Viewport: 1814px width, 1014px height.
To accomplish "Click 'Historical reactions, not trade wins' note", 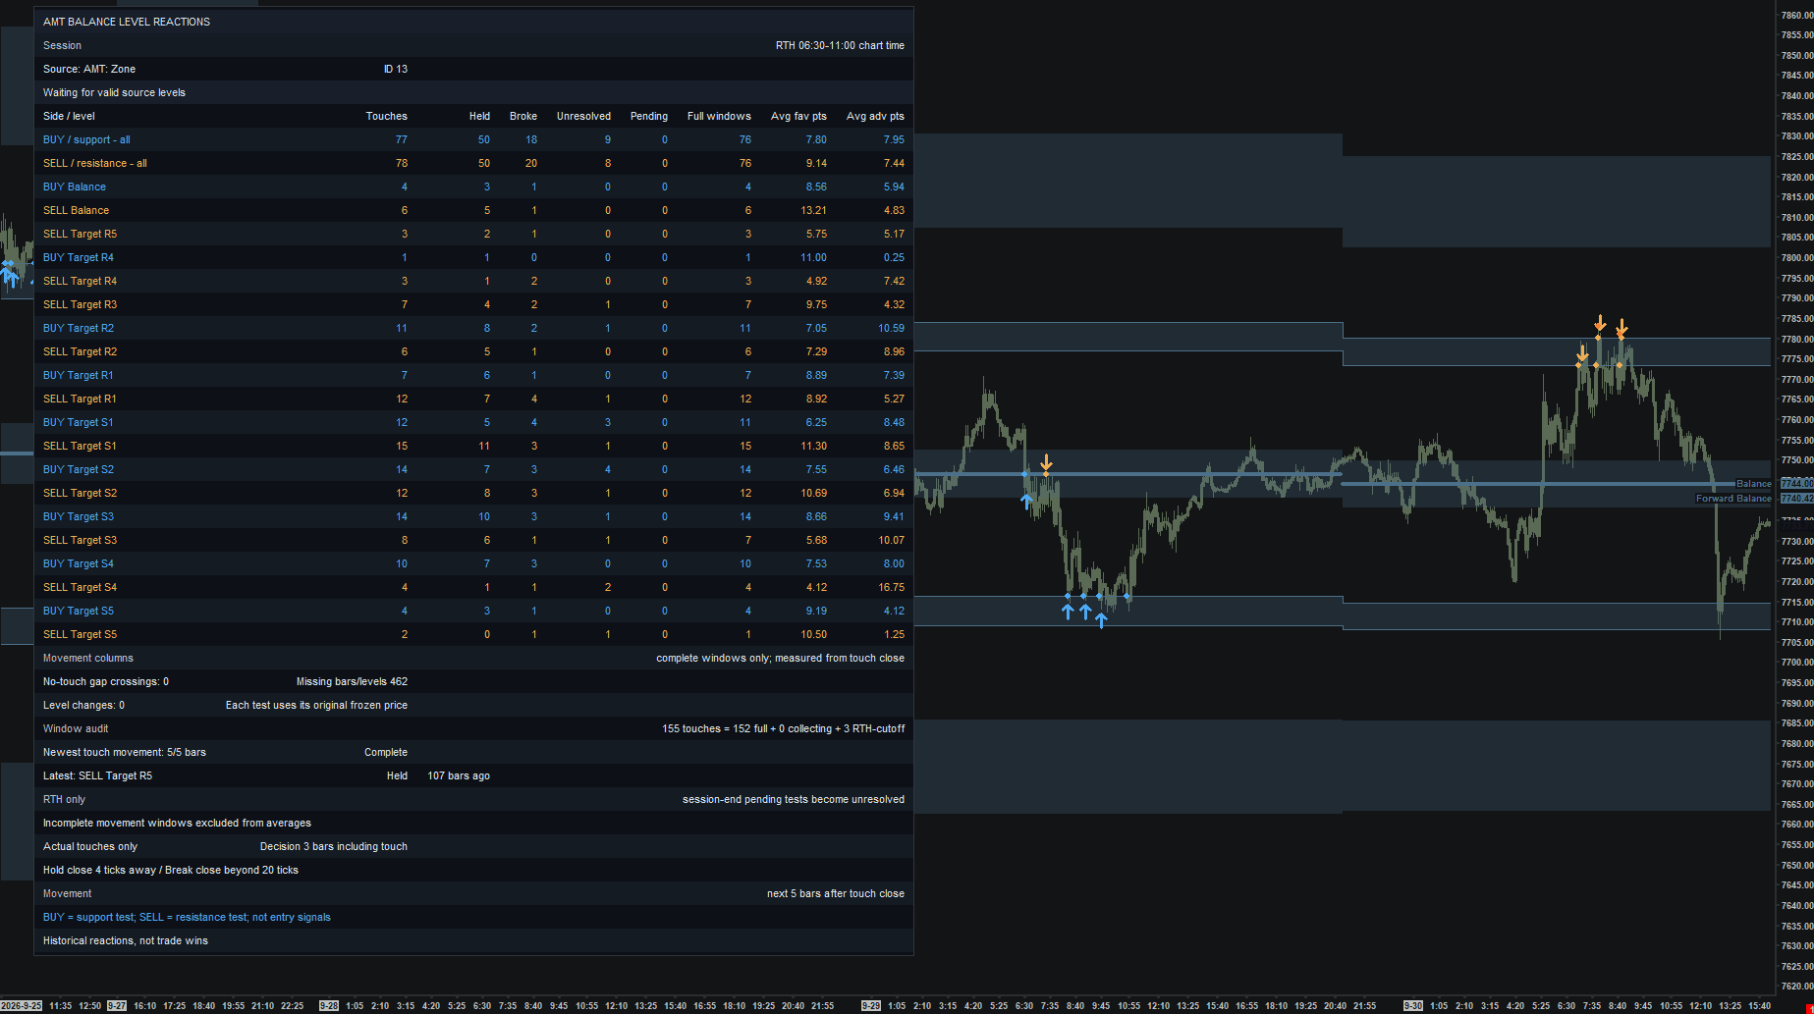I will pyautogui.click(x=126, y=940).
